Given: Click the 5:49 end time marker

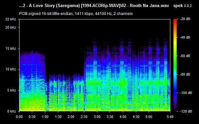Looking at the screenshot, I should 170,117.
